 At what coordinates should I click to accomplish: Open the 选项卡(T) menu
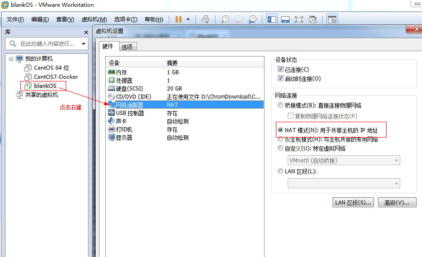(126, 19)
